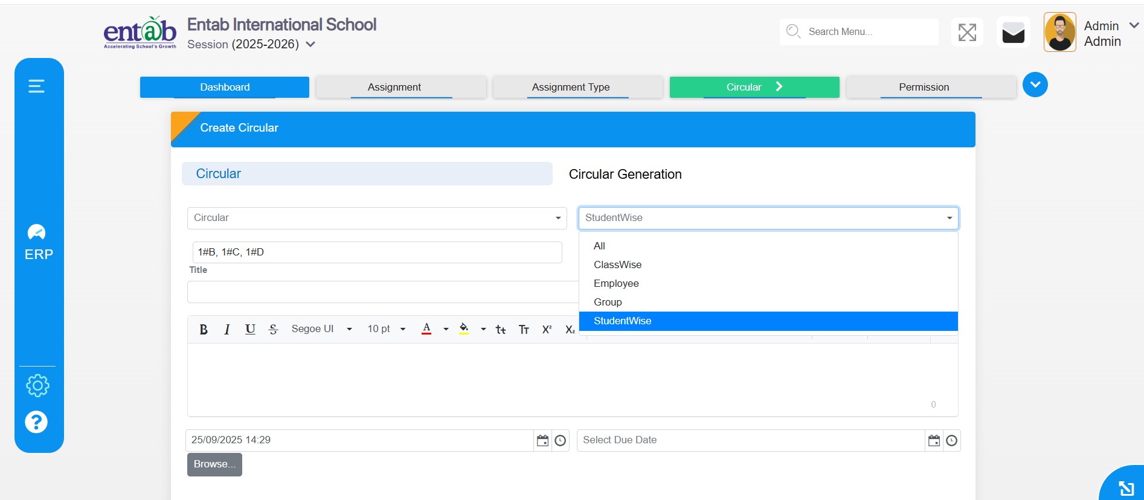
Task: Toggle fullscreen expand icon
Action: [967, 33]
